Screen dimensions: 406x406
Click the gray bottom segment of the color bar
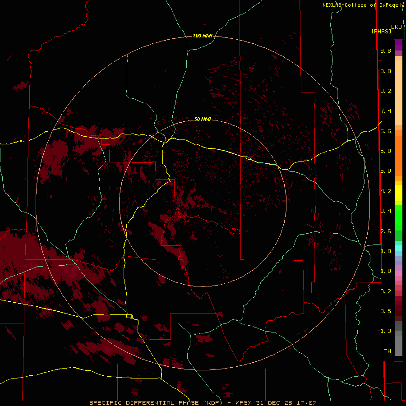398,343
